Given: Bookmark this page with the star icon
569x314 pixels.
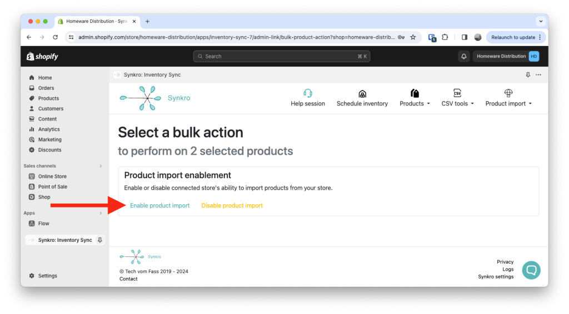Looking at the screenshot, I should 413,37.
